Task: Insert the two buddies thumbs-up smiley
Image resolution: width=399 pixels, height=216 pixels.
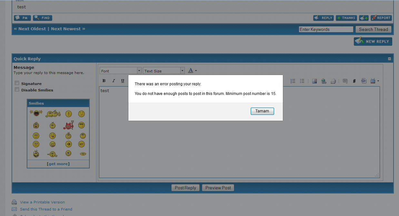Action: [x=53, y=114]
